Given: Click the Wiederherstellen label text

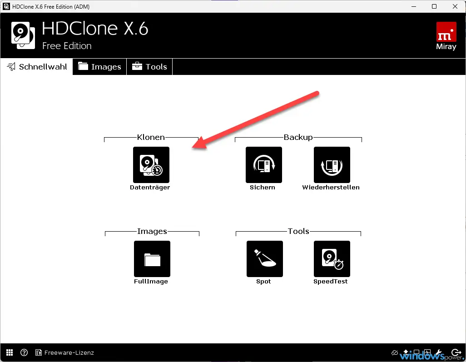Looking at the screenshot, I should [331, 187].
